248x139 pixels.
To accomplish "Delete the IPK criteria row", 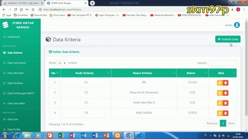I will [x=226, y=83].
